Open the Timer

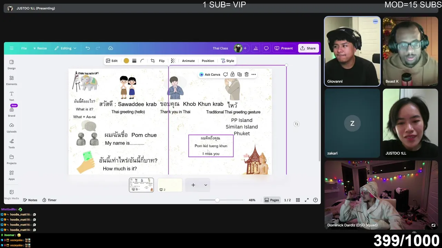[49, 200]
